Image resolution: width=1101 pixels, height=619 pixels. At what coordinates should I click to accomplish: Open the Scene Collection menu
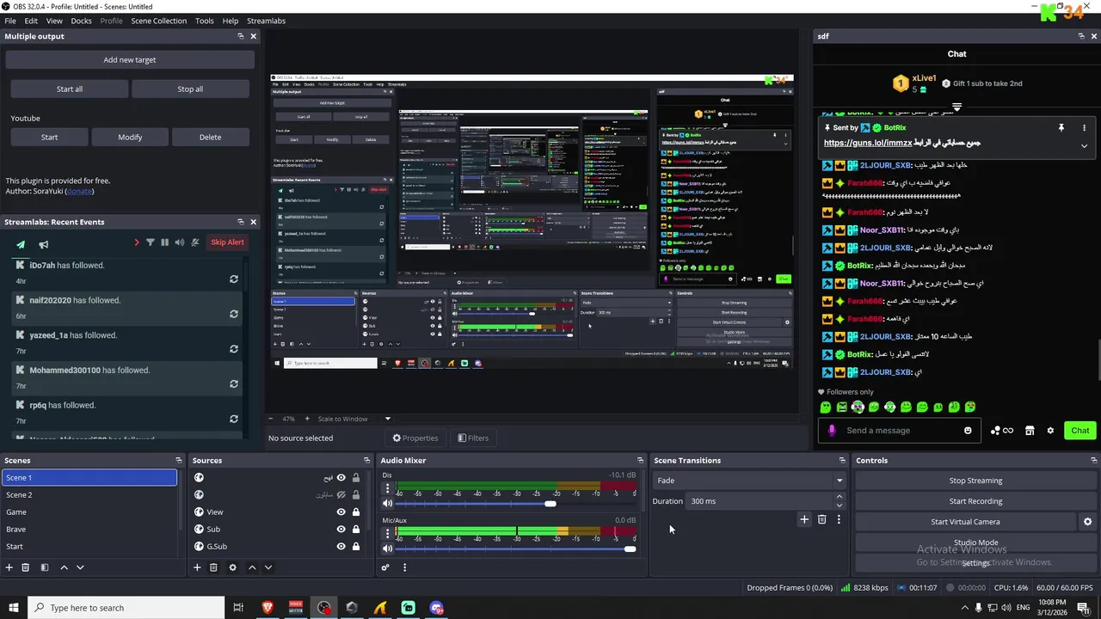[158, 21]
